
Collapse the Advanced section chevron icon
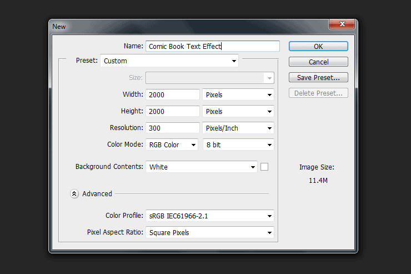[x=74, y=194]
